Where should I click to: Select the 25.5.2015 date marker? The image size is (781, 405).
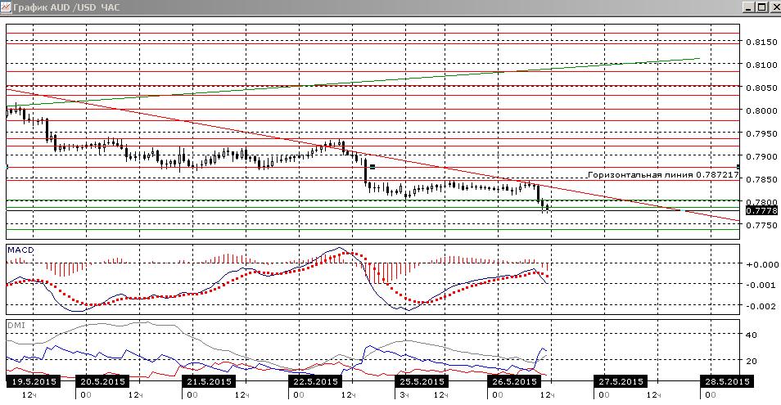[x=422, y=381]
